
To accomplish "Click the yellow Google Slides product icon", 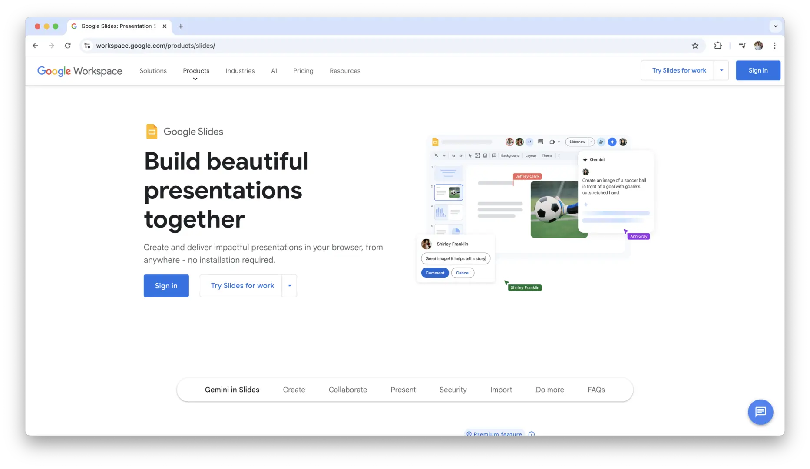I will click(x=152, y=132).
